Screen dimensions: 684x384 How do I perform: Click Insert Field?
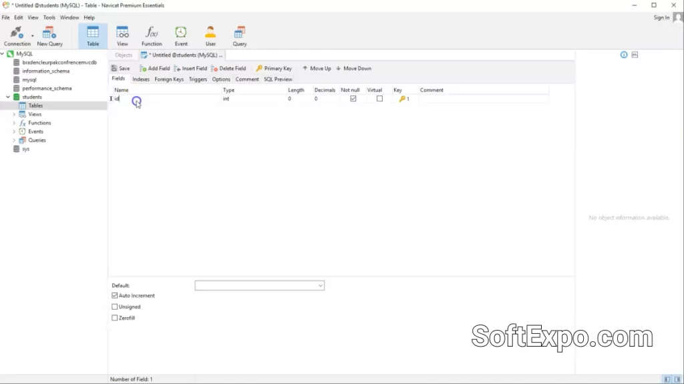coord(190,69)
